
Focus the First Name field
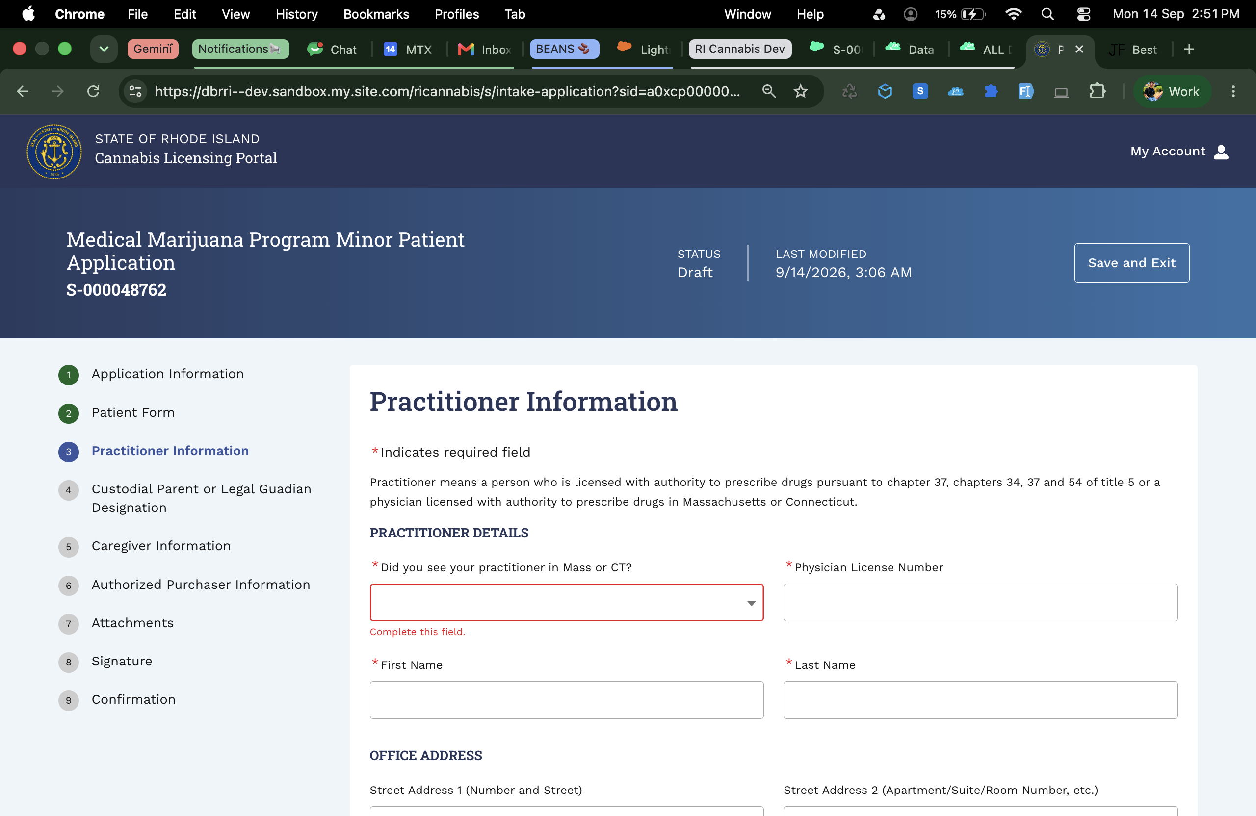[566, 700]
